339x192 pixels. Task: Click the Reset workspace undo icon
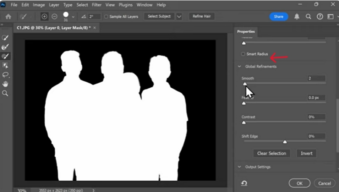[244, 183]
